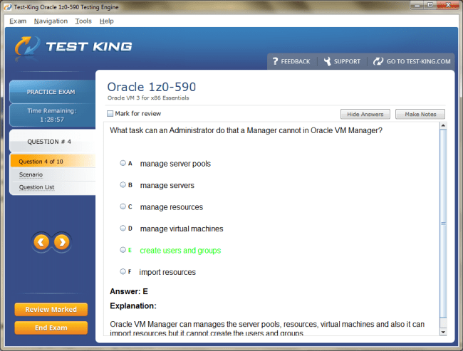Choose option E create users and groups

pos(123,250)
